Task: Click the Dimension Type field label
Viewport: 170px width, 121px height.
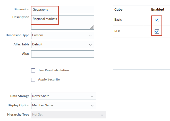Action: coord(18,35)
